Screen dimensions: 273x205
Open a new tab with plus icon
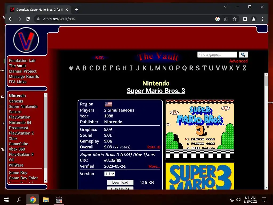click(77, 10)
